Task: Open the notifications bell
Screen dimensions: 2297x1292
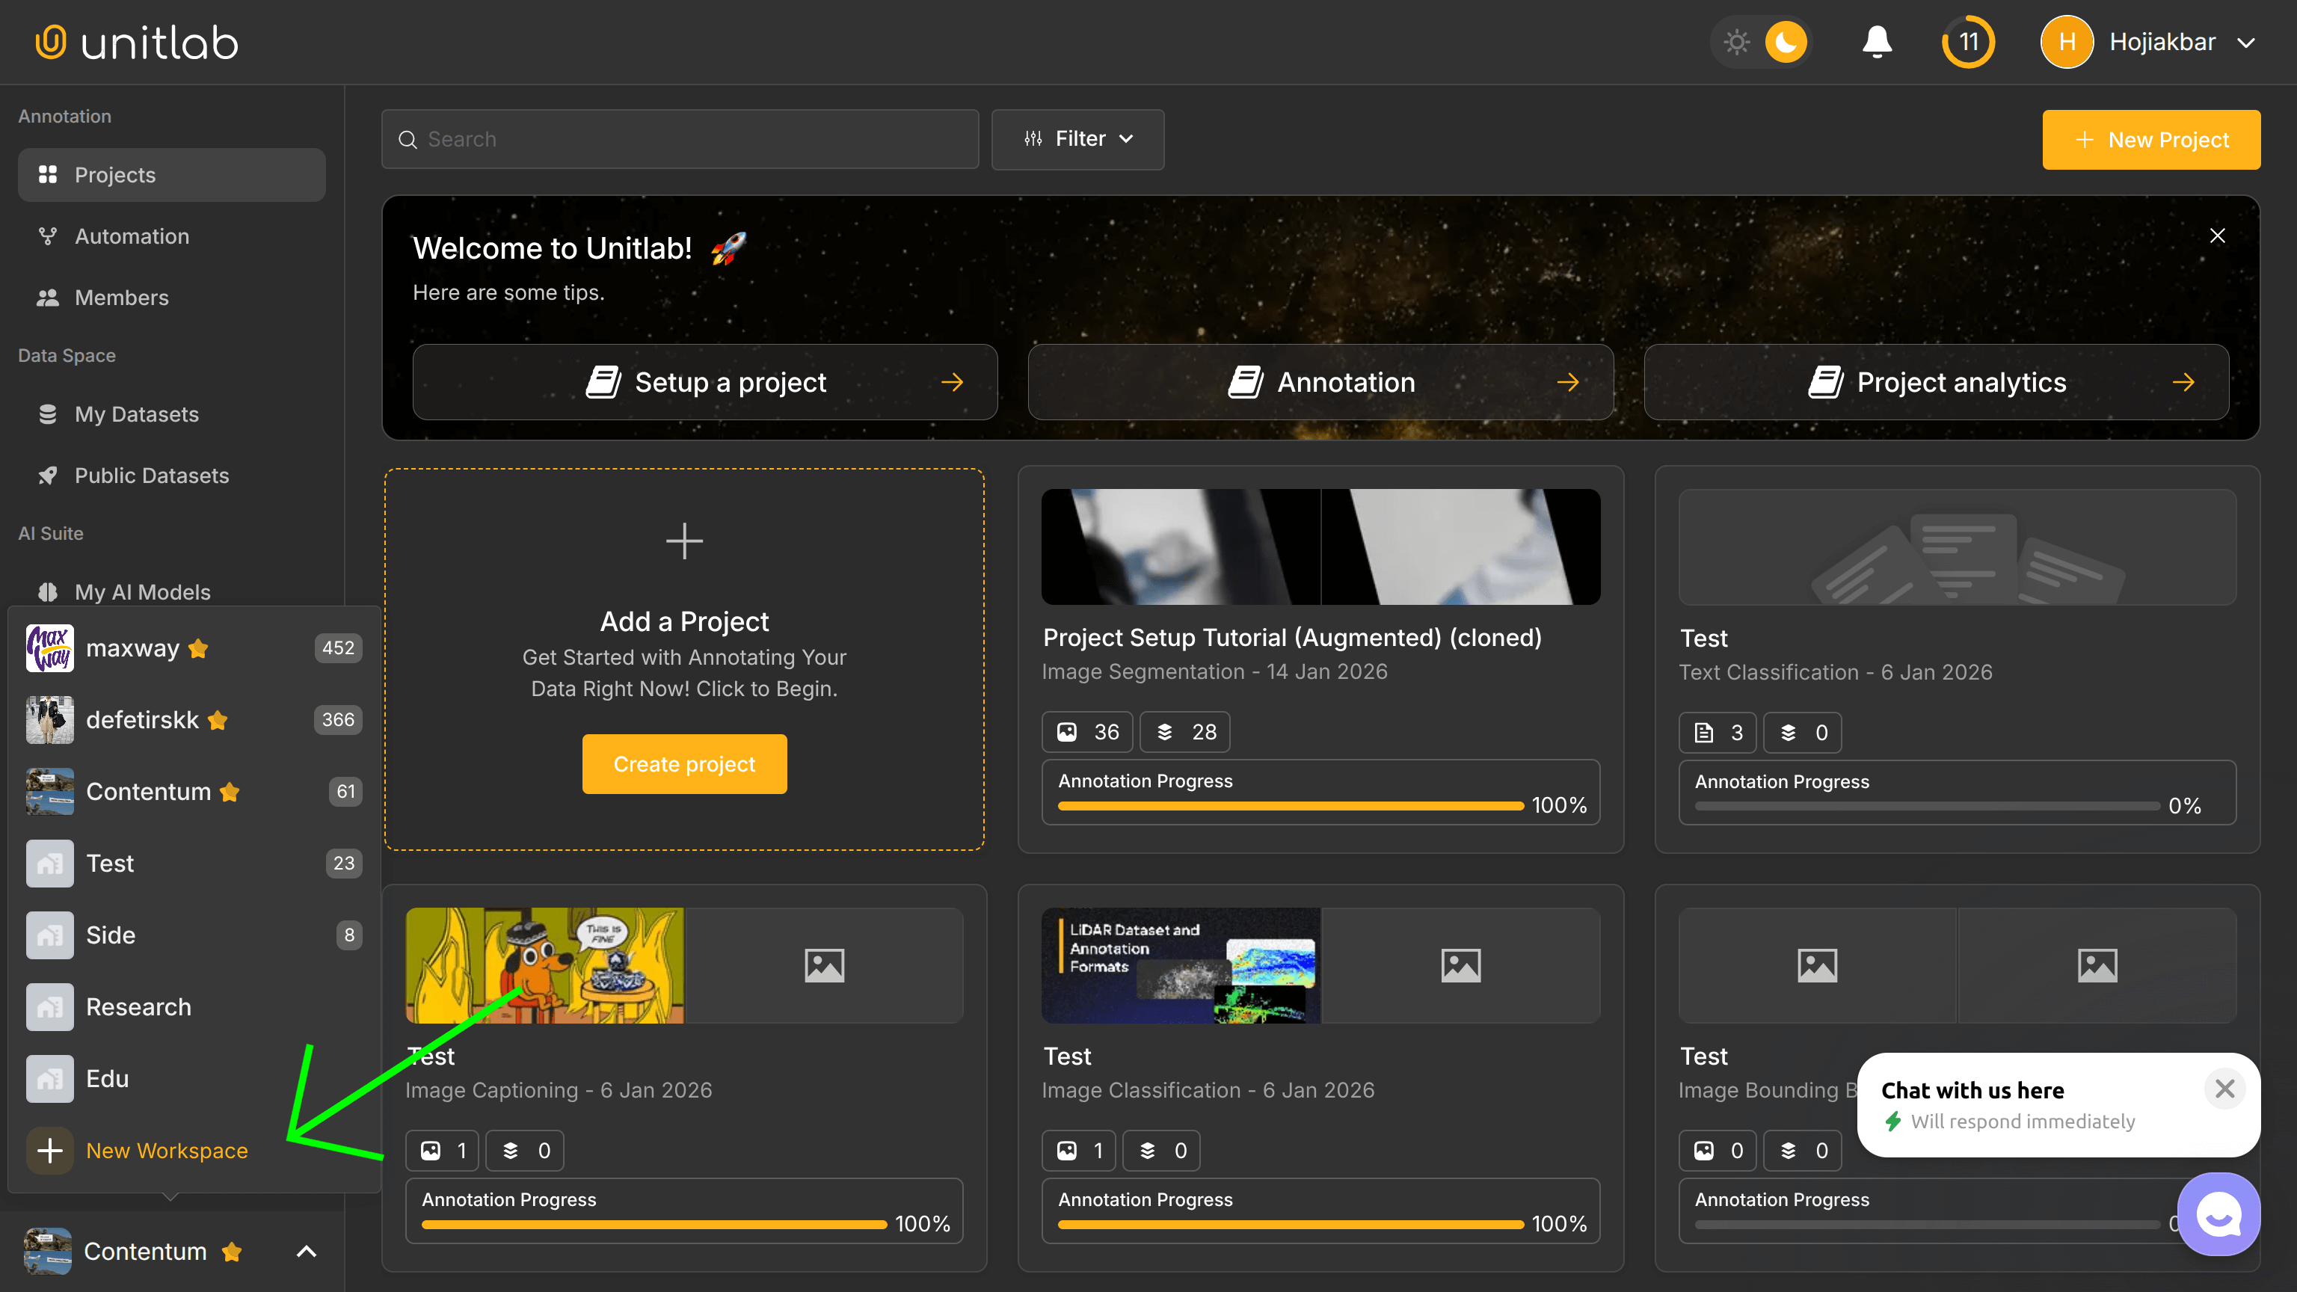Action: pyautogui.click(x=1876, y=41)
